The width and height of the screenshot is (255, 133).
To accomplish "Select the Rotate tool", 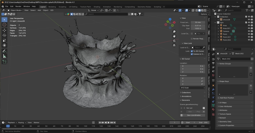I will (4, 35).
